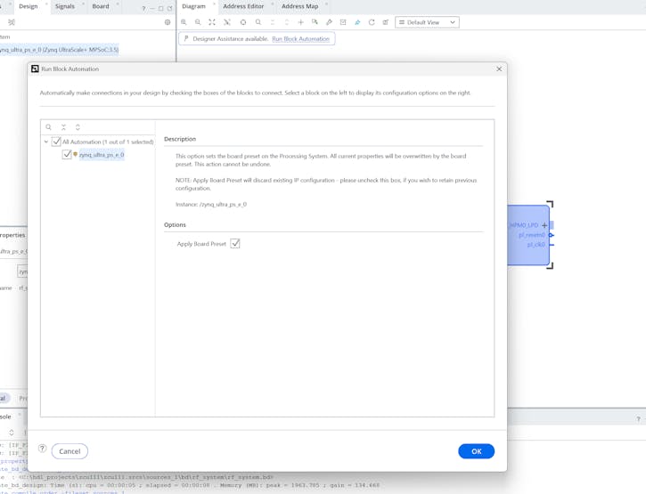Screen dimensions: 646x494
Task: Collapse the All Automation tree node
Action: (x=46, y=142)
